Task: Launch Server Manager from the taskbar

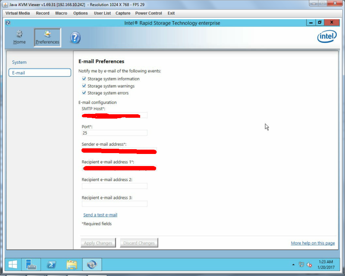Action: pyautogui.click(x=31, y=264)
